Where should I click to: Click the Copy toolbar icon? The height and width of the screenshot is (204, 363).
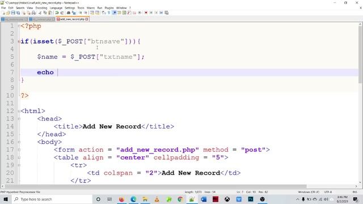(x=45, y=12)
